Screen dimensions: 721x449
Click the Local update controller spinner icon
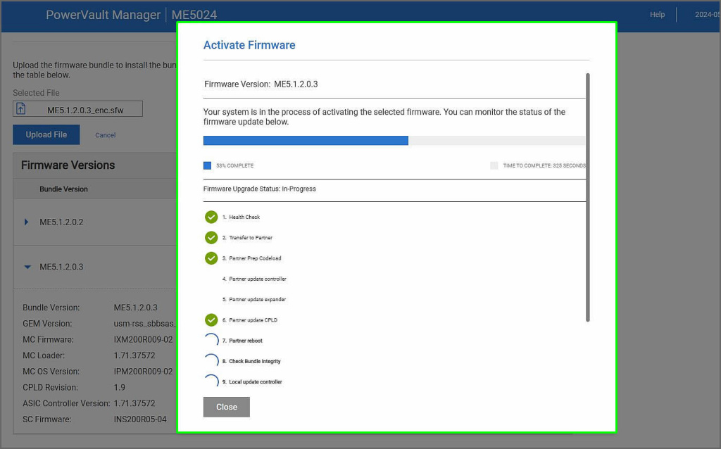[x=211, y=381]
